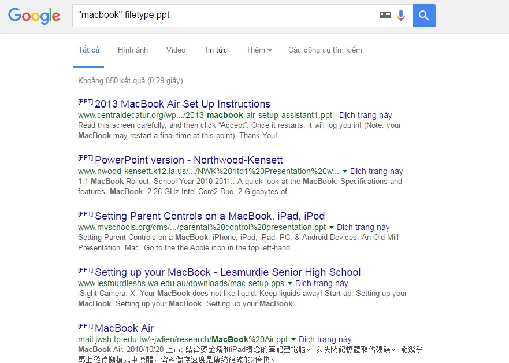
Task: Open Setting up your MacBook - Lesmurdie result
Action: pyautogui.click(x=228, y=272)
